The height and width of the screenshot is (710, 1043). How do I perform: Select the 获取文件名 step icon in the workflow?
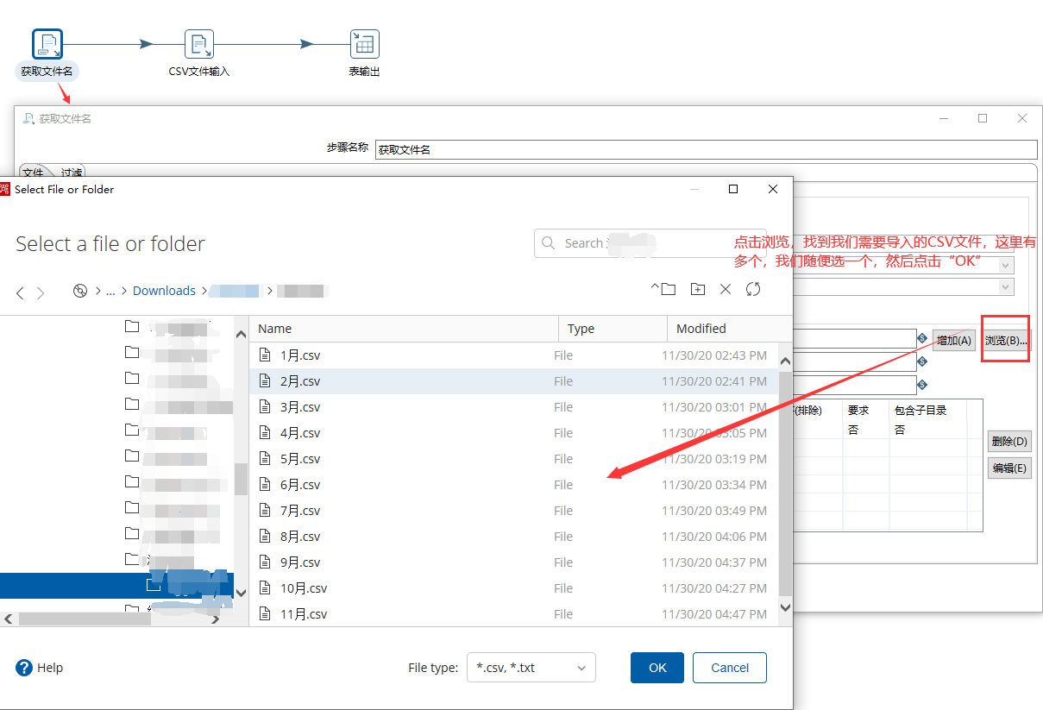[x=47, y=43]
